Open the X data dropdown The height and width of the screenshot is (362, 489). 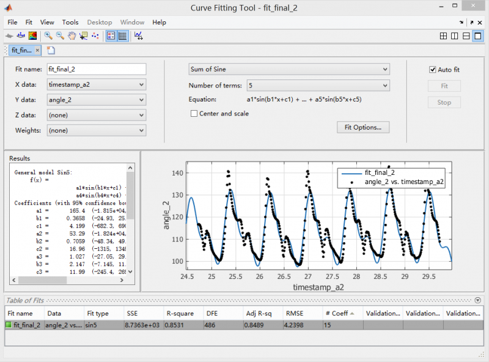coord(96,85)
